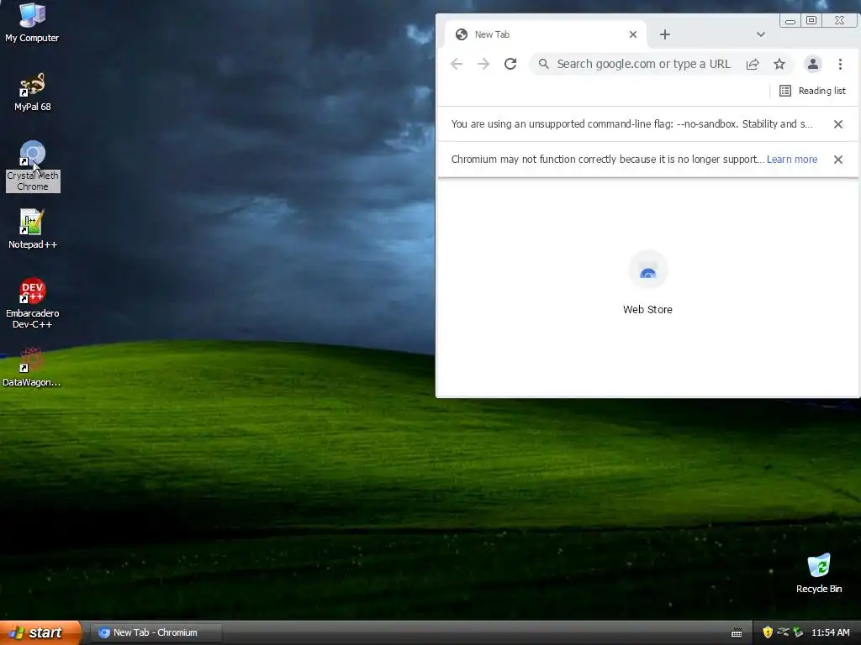Image resolution: width=861 pixels, height=645 pixels.
Task: Select the Embarcadero Dev-C++ desktop shortcut
Action: pyautogui.click(x=33, y=303)
